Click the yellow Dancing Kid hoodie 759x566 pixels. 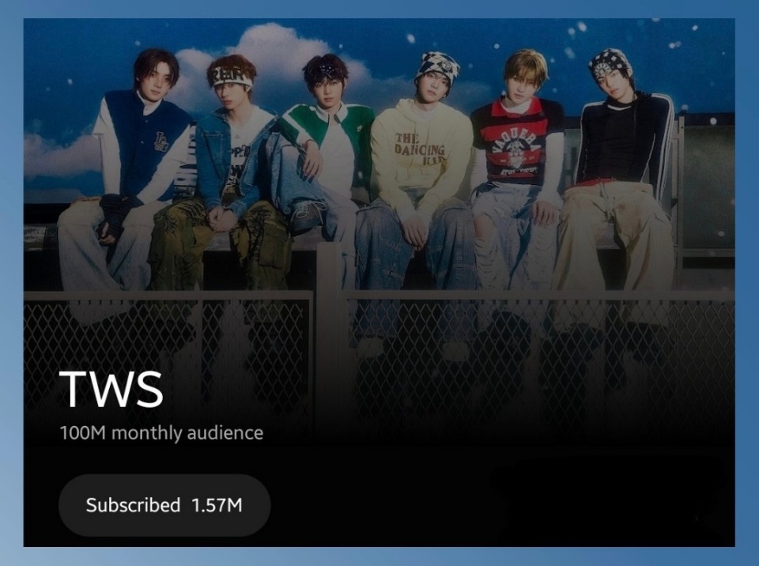[420, 150]
